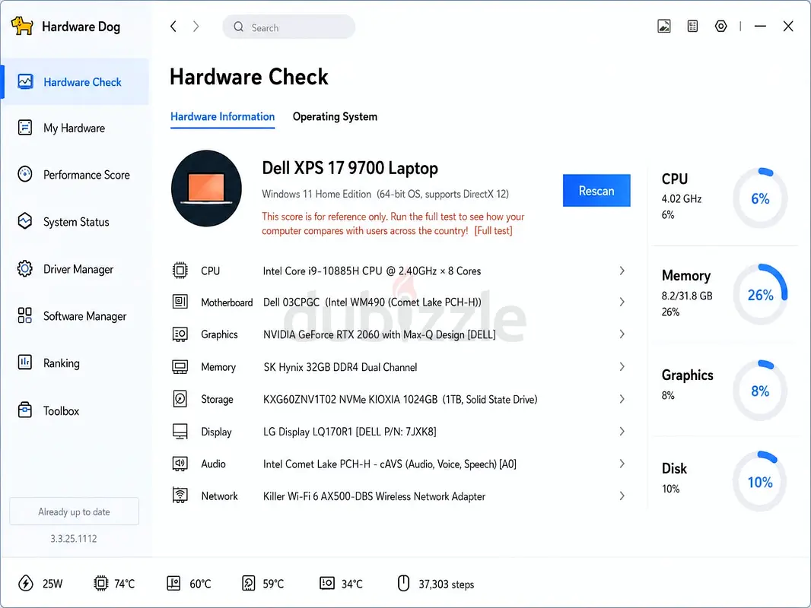The image size is (811, 608).
Task: Click the Display monitor row icon
Action: coord(180,432)
